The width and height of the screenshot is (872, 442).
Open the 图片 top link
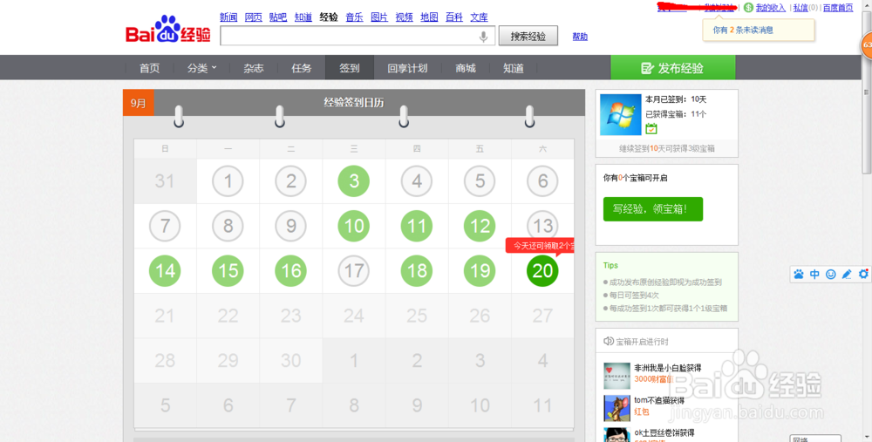[379, 17]
